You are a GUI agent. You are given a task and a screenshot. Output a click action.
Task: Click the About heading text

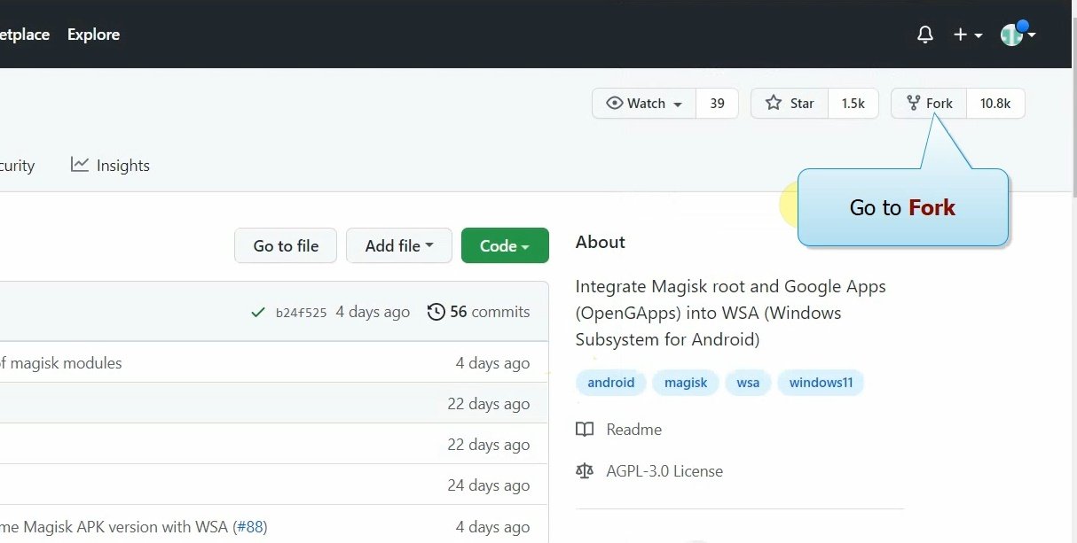coord(600,242)
